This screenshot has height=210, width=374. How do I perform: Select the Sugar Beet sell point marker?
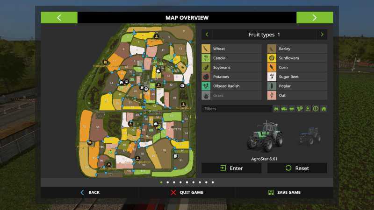coord(183,104)
